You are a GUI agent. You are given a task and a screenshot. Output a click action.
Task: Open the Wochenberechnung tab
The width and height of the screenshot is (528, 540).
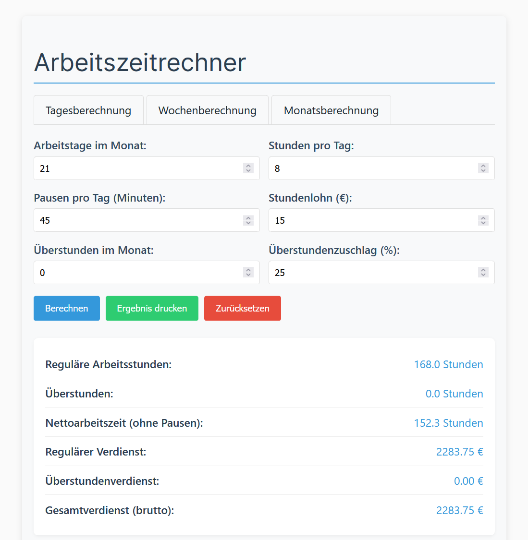click(x=207, y=110)
